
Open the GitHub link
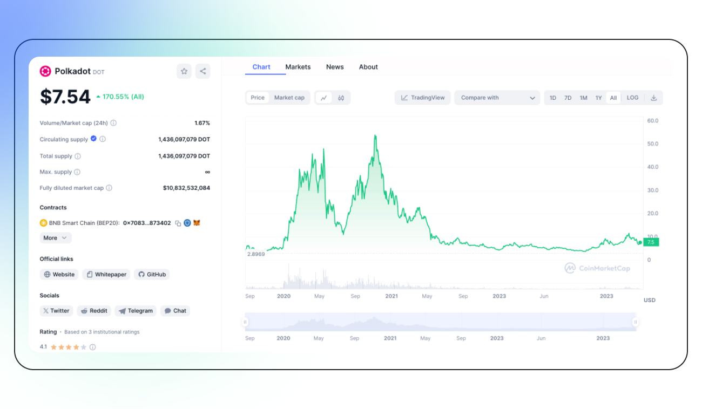[152, 275]
